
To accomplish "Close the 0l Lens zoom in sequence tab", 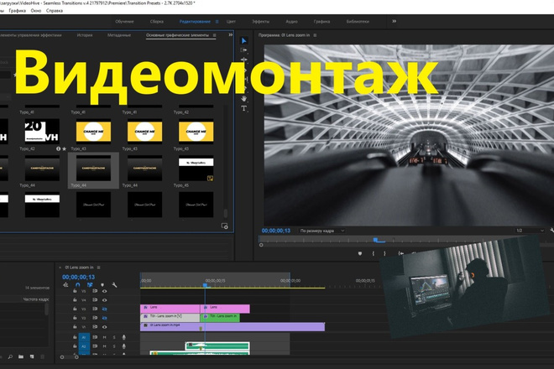I will pyautogui.click(x=60, y=268).
